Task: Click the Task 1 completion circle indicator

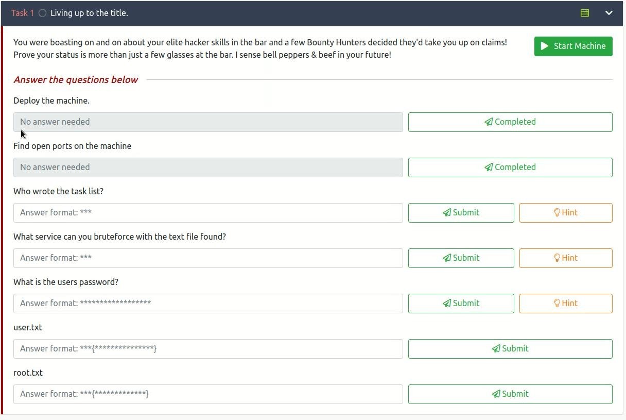Action: click(x=43, y=13)
